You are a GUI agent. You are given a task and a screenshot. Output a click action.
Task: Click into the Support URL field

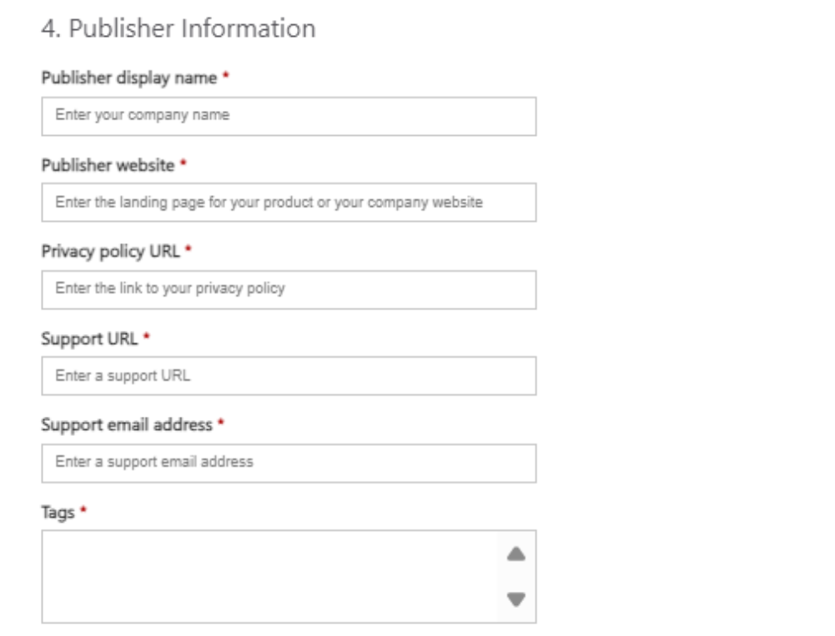(289, 376)
